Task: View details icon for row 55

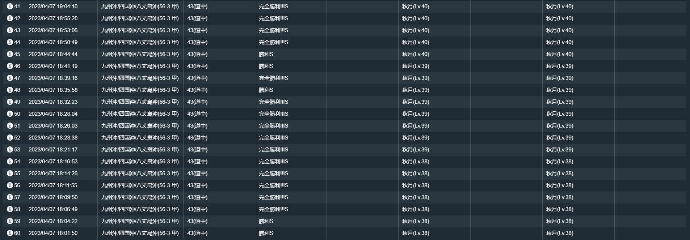Action: [10, 173]
